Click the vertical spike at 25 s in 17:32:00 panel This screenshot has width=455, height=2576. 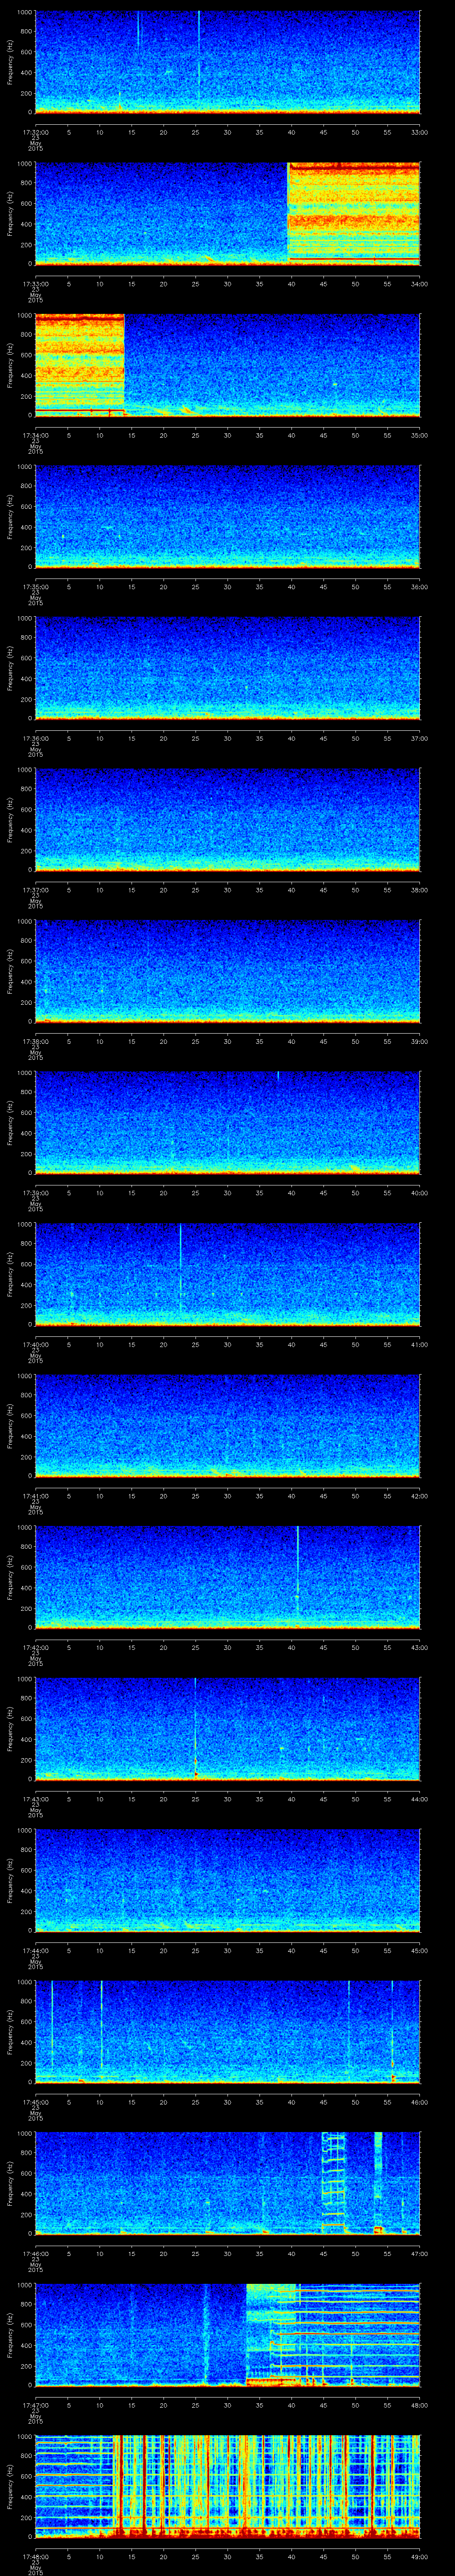(x=199, y=55)
